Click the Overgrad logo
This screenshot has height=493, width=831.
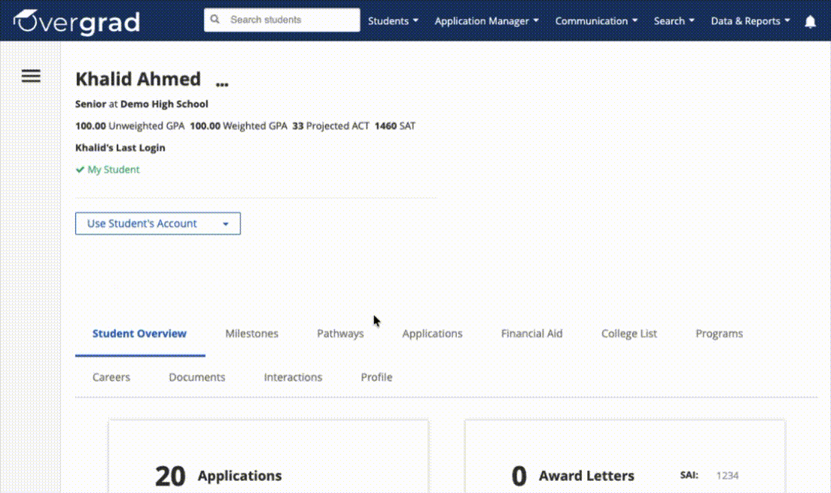(77, 22)
